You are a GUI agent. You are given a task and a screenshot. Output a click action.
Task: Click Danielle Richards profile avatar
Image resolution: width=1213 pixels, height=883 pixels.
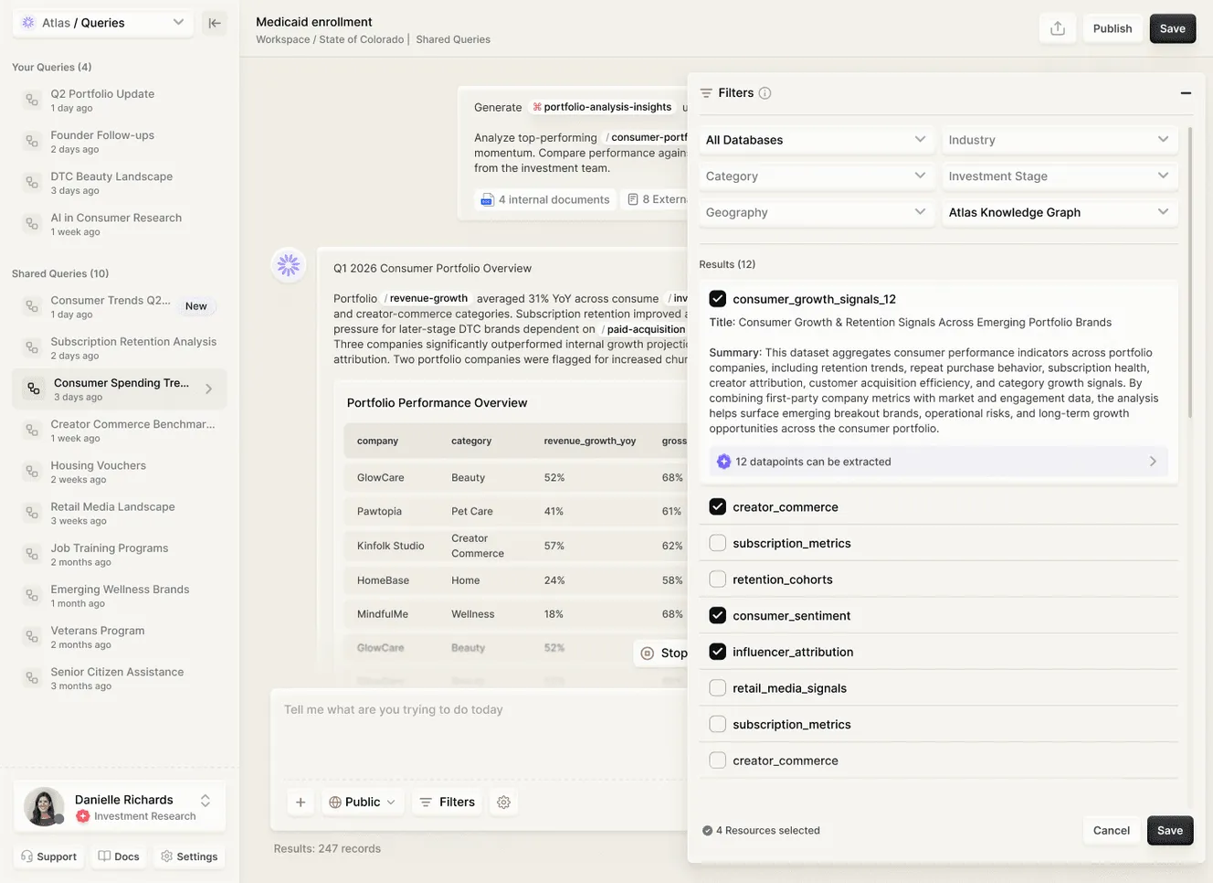[x=43, y=806]
